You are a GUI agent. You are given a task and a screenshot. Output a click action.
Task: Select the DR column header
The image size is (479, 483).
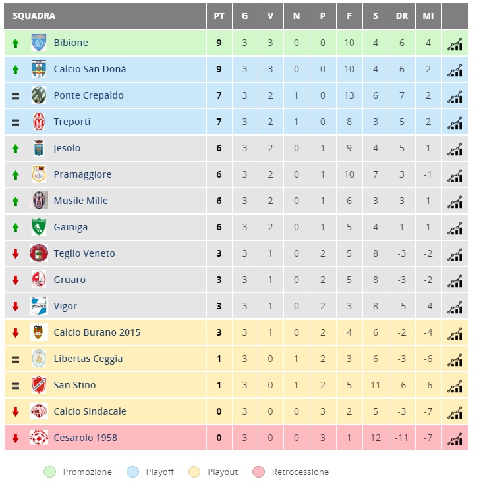(402, 16)
